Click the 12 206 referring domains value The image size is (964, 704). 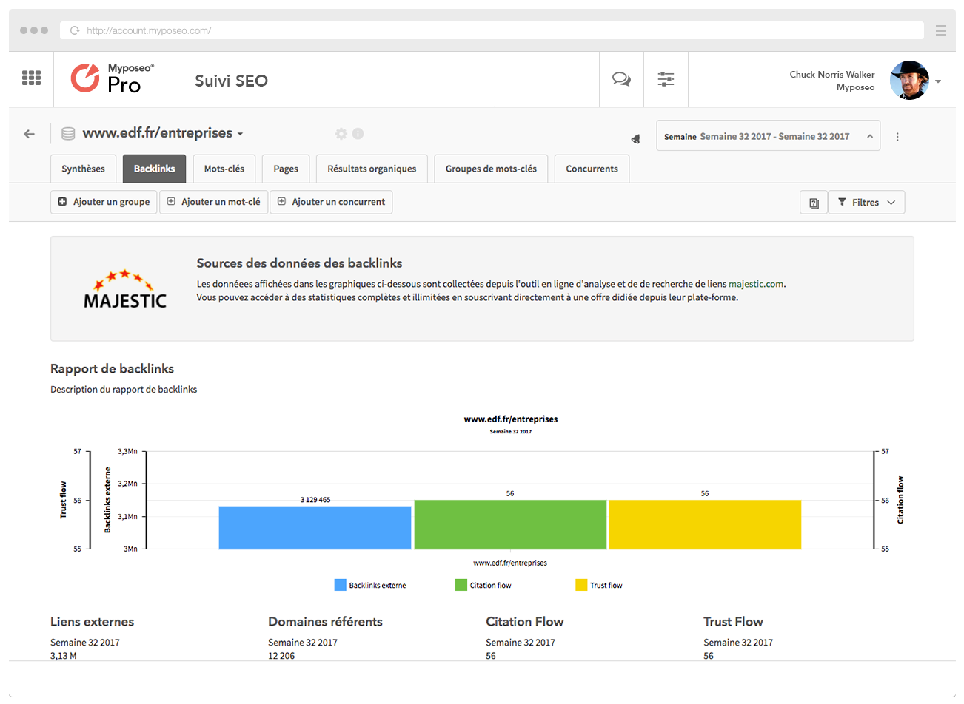click(x=281, y=656)
